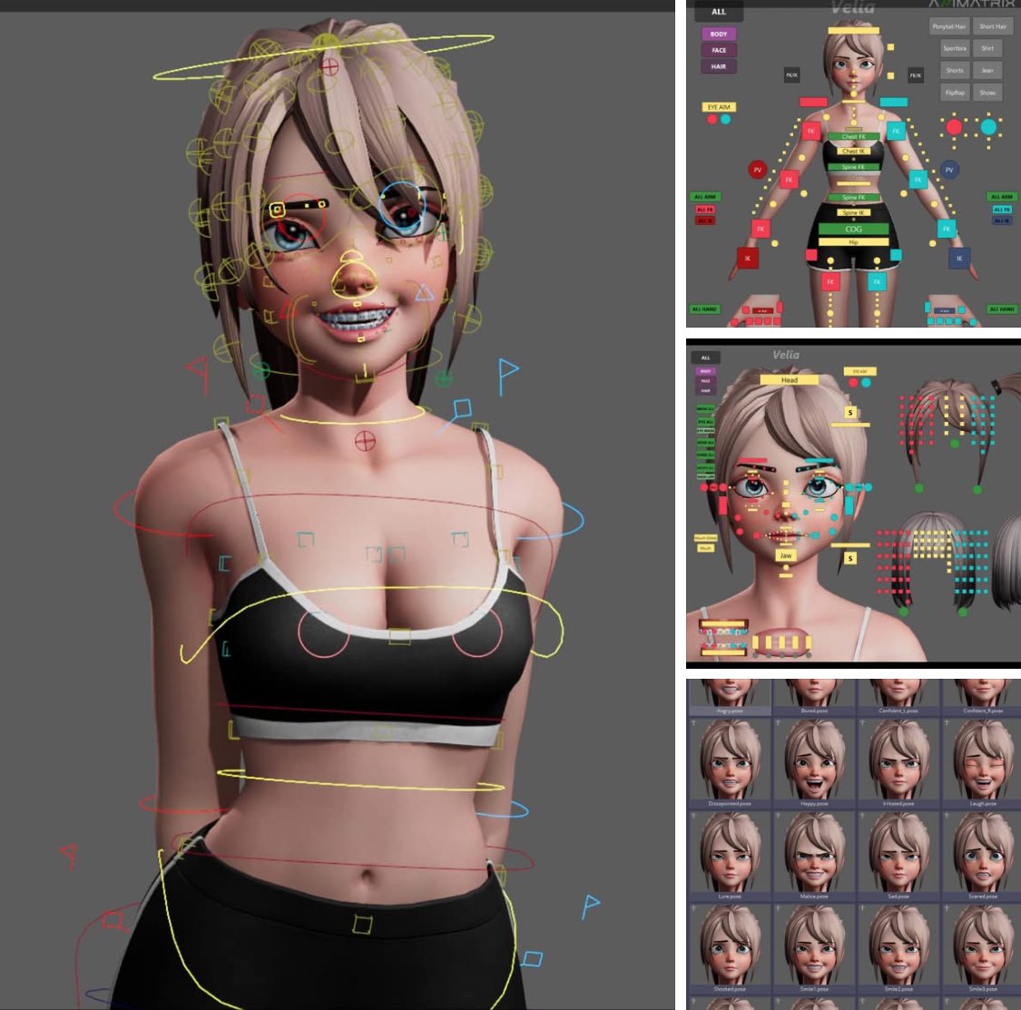Image resolution: width=1021 pixels, height=1010 pixels.
Task: Apply the Smile2.pose thumbnail
Action: [x=898, y=948]
